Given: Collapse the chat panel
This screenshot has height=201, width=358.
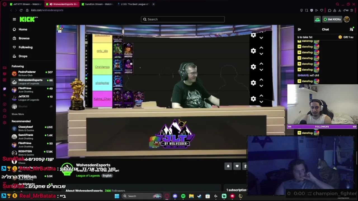Looking at the screenshot, I should pos(299,29).
